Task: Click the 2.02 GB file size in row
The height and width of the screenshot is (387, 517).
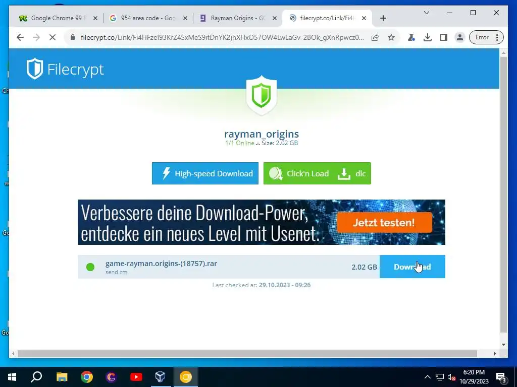Action: (364, 267)
